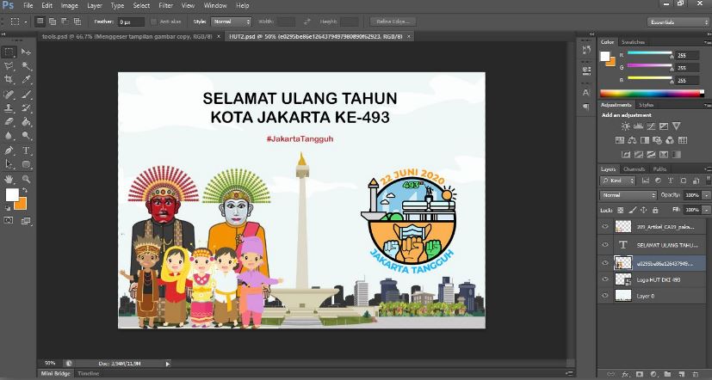
Task: Select the Dodge tool
Action: tap(27, 136)
